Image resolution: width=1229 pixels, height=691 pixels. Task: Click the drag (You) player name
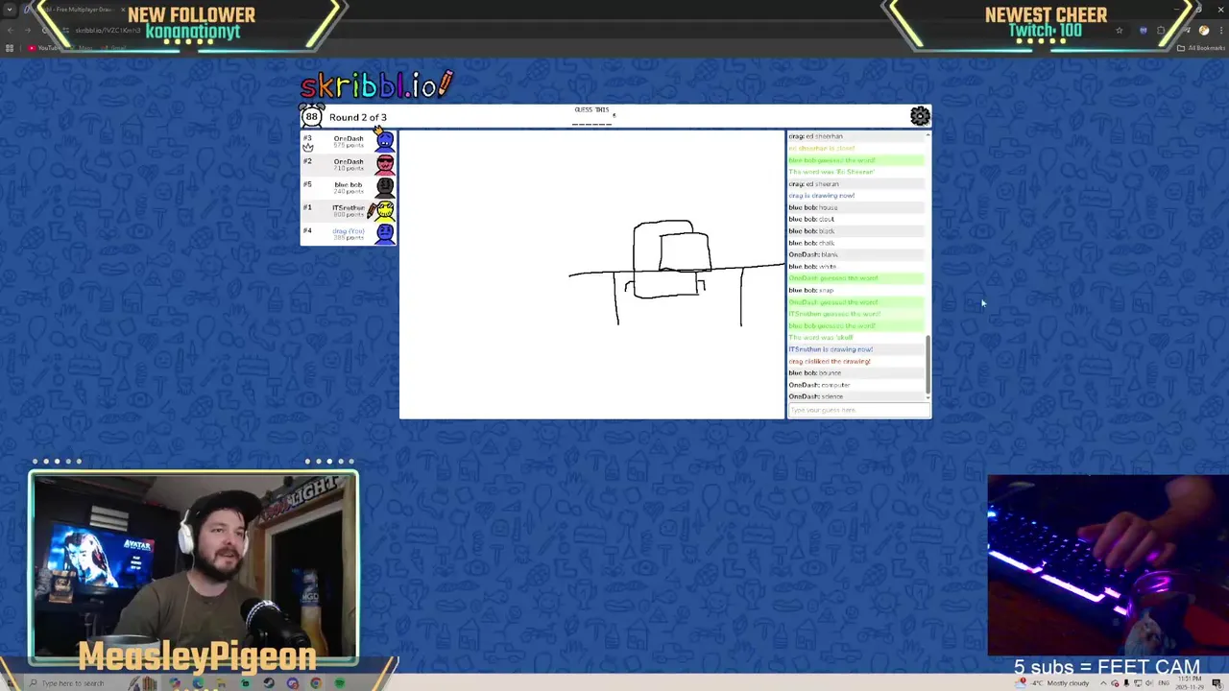[348, 230]
